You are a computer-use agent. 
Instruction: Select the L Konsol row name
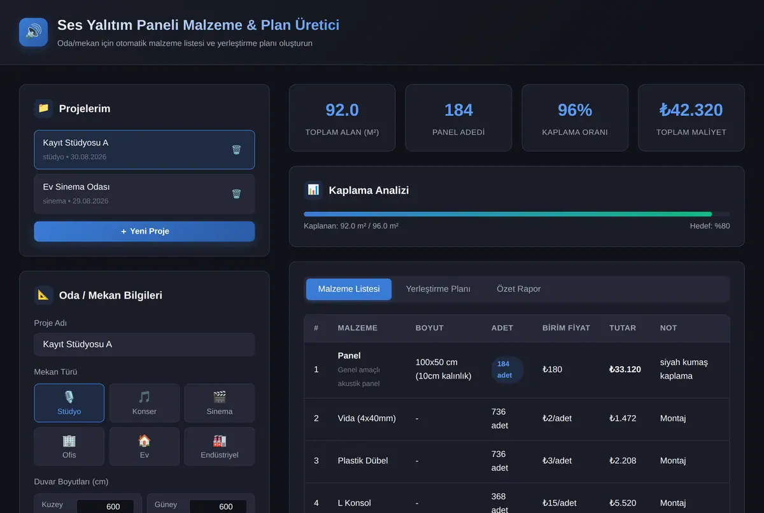[355, 503]
